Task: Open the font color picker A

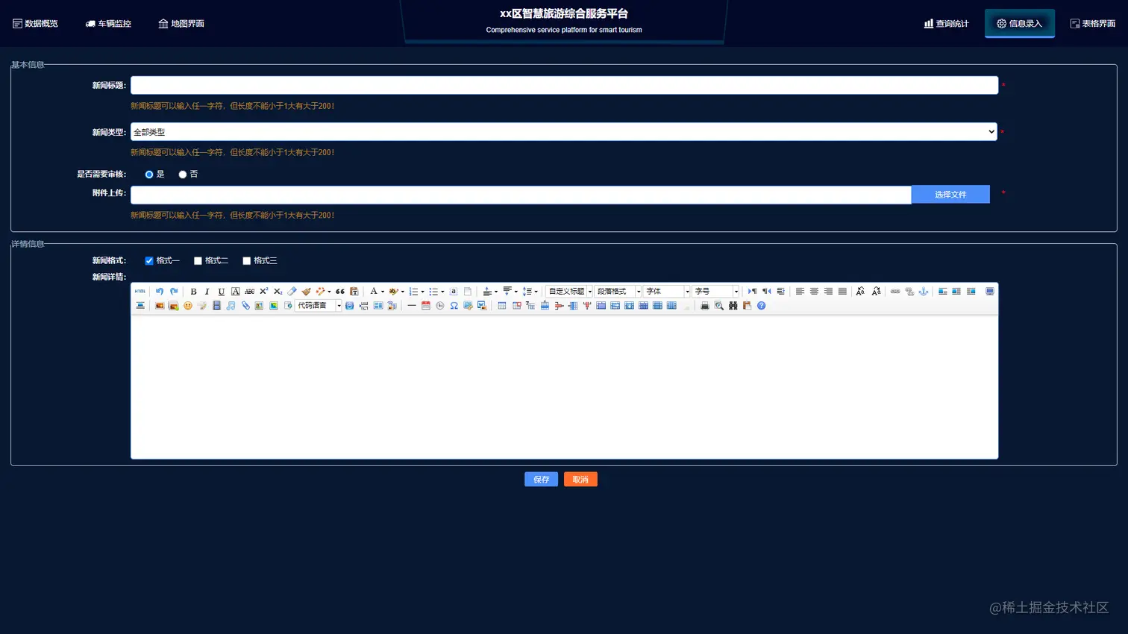Action: pos(374,292)
